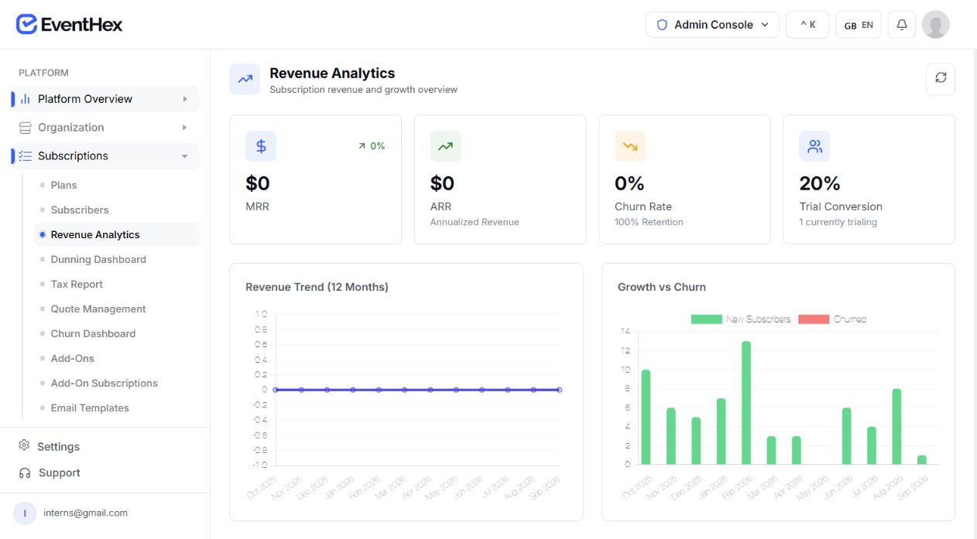Toggle the Churned legend swatch
The image size is (977, 539).
pos(814,319)
